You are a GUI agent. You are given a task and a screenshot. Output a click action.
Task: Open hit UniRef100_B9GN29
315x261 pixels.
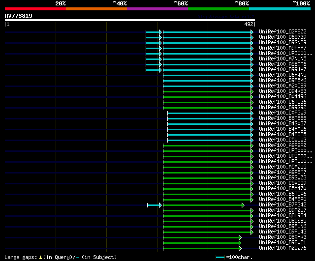tap(283, 43)
